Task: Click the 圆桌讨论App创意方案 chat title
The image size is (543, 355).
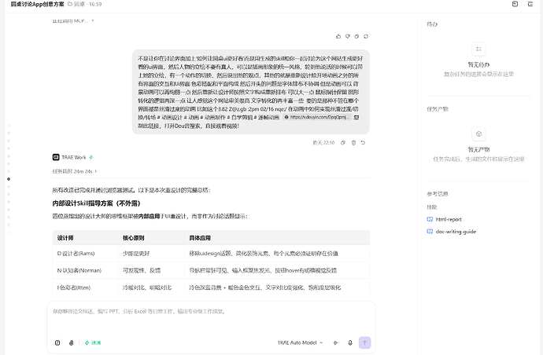Action: pyautogui.click(x=38, y=4)
